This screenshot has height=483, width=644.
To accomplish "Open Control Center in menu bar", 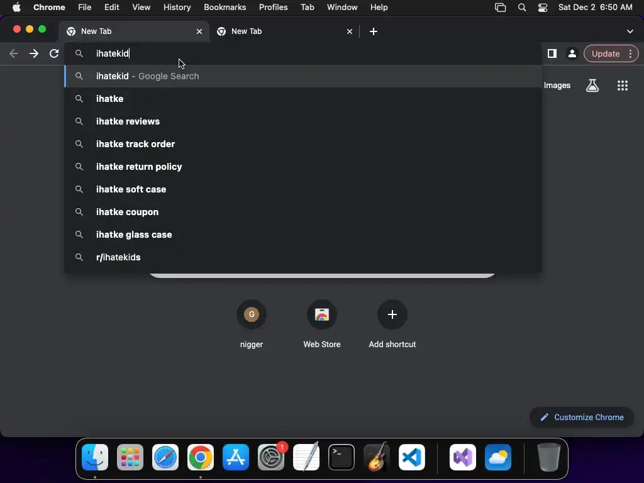I will click(x=543, y=8).
